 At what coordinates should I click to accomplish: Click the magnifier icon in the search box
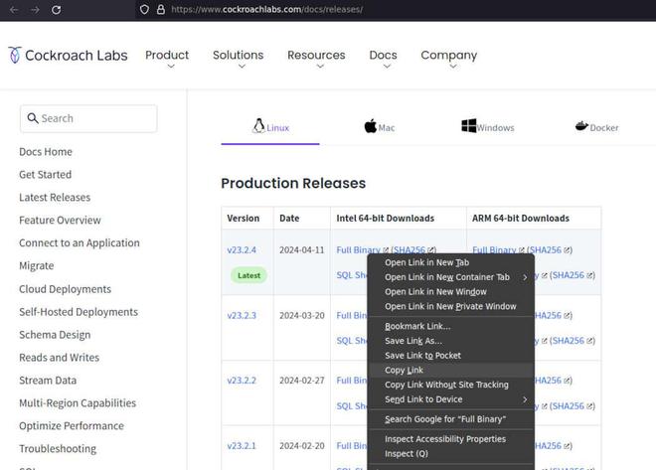[x=32, y=118]
